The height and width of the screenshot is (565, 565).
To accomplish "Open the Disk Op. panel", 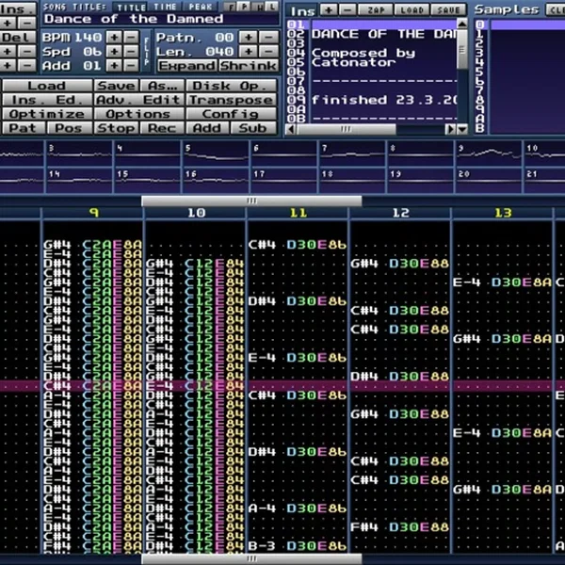I will (x=231, y=86).
